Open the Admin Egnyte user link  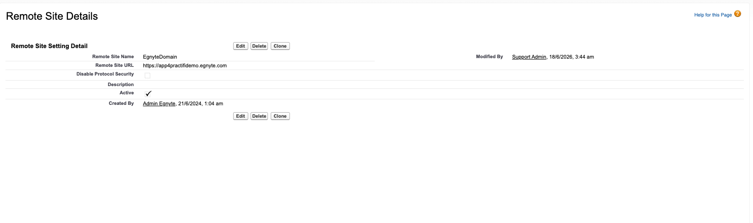(159, 103)
